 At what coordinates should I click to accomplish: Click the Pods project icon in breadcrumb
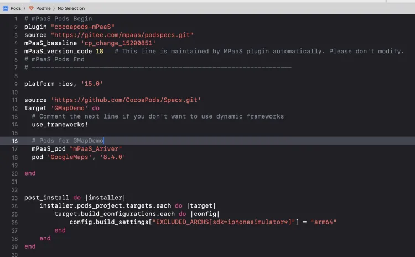point(6,8)
